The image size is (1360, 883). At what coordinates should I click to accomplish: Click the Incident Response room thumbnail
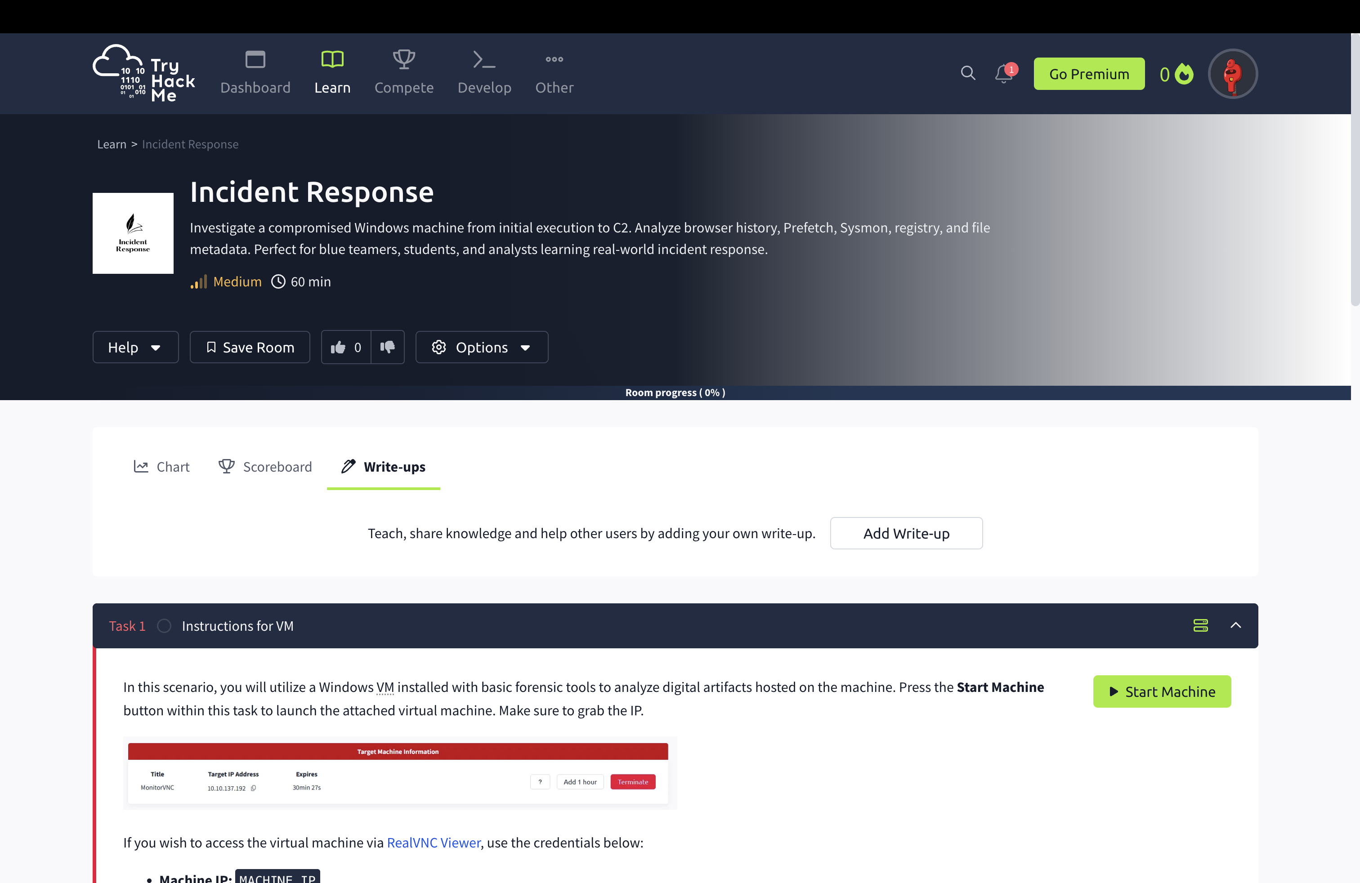[133, 233]
